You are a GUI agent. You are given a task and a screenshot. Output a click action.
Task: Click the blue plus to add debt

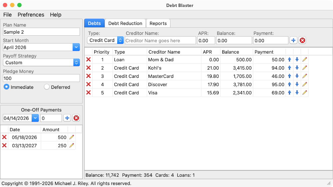tap(293, 40)
